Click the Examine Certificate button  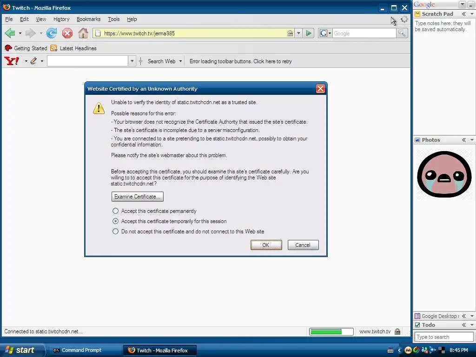(x=138, y=197)
